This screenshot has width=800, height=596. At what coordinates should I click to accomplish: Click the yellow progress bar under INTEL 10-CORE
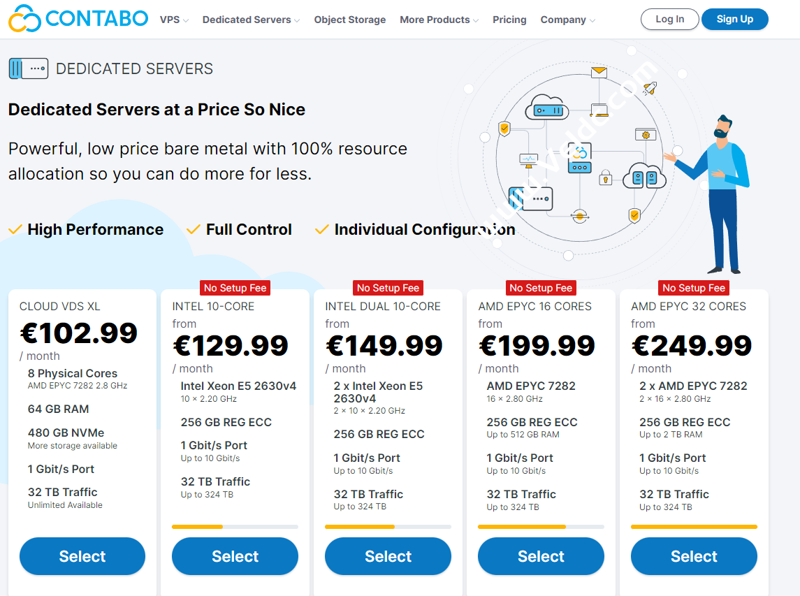coord(197,527)
